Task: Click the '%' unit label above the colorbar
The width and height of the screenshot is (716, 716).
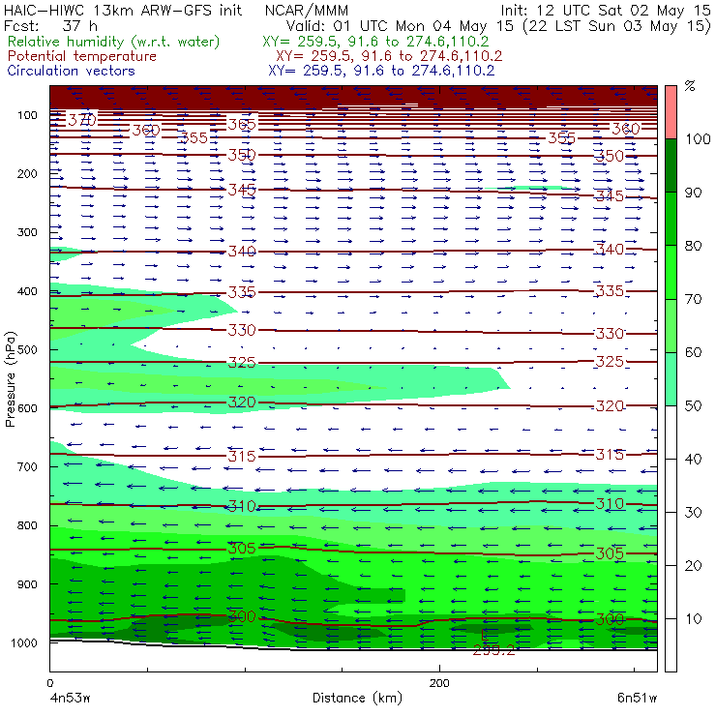Action: click(x=690, y=85)
